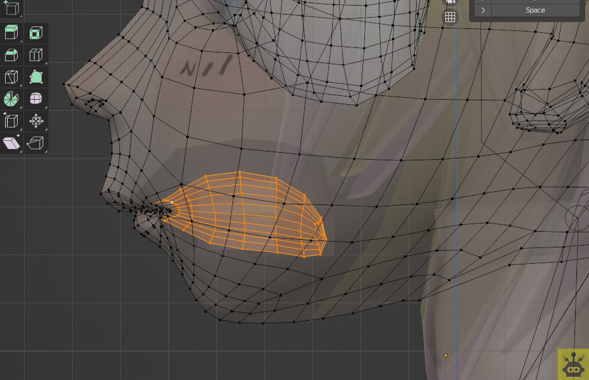
Task: Pick the Rip Region tool
Action: click(x=36, y=143)
